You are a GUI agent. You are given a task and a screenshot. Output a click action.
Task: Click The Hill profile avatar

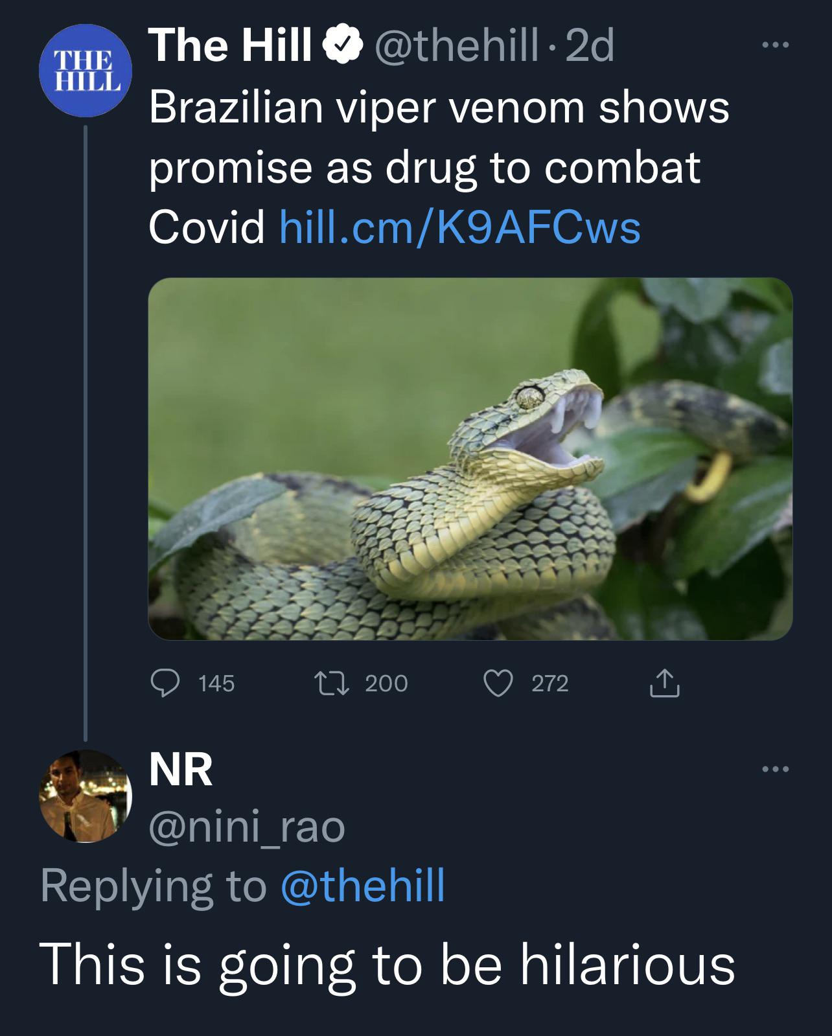[x=86, y=71]
